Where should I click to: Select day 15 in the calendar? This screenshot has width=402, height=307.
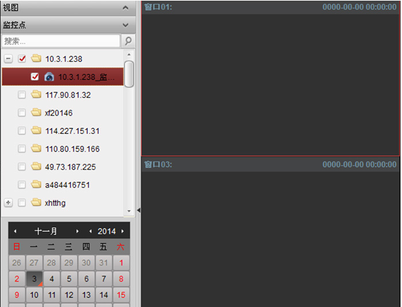click(121, 295)
